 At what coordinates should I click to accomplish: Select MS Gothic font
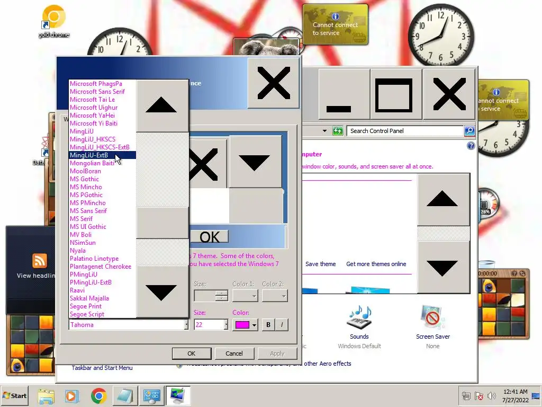click(x=102, y=179)
